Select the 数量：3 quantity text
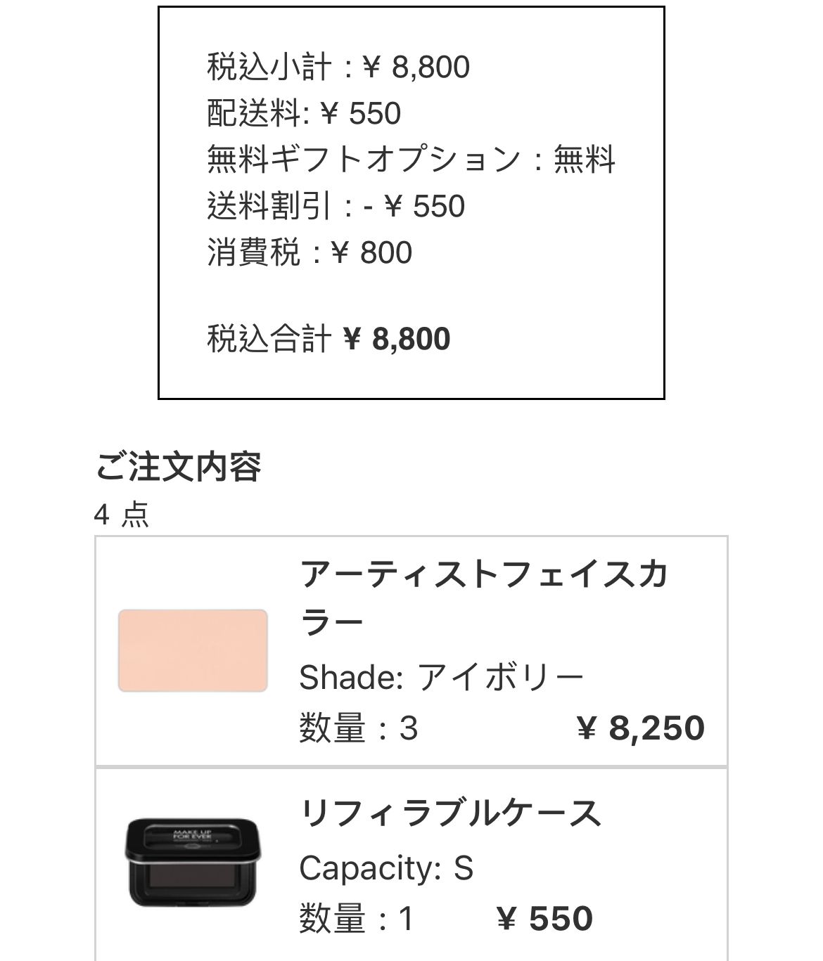 tap(359, 728)
